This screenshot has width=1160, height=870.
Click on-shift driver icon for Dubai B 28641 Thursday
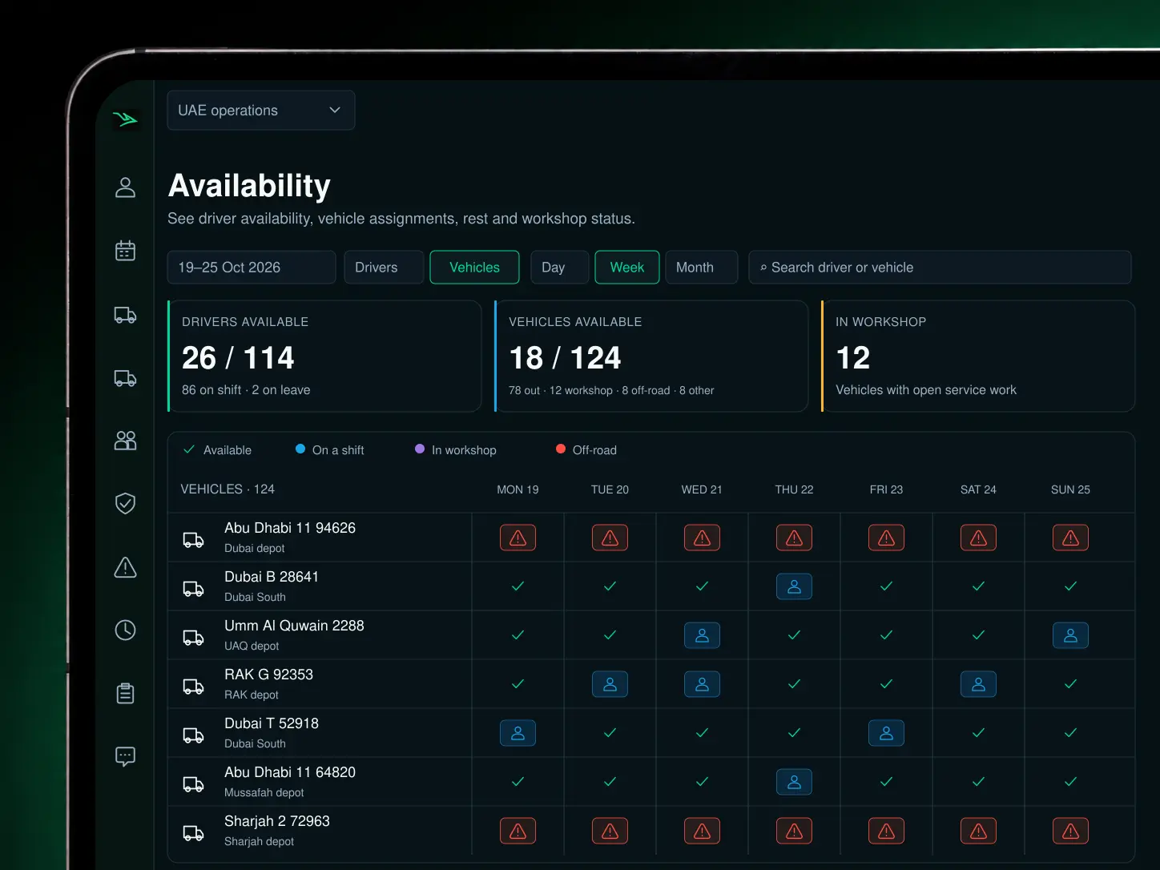tap(794, 586)
